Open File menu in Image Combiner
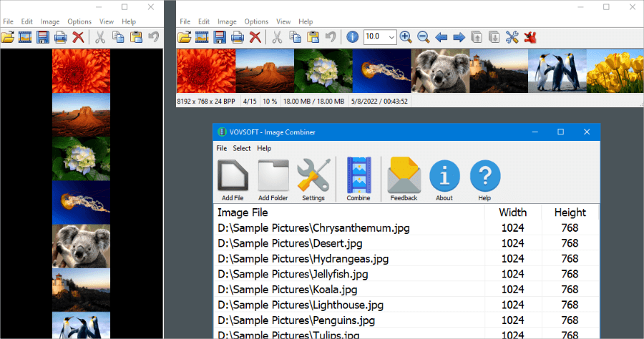Viewport: 644px width, 339px height. pyautogui.click(x=221, y=148)
